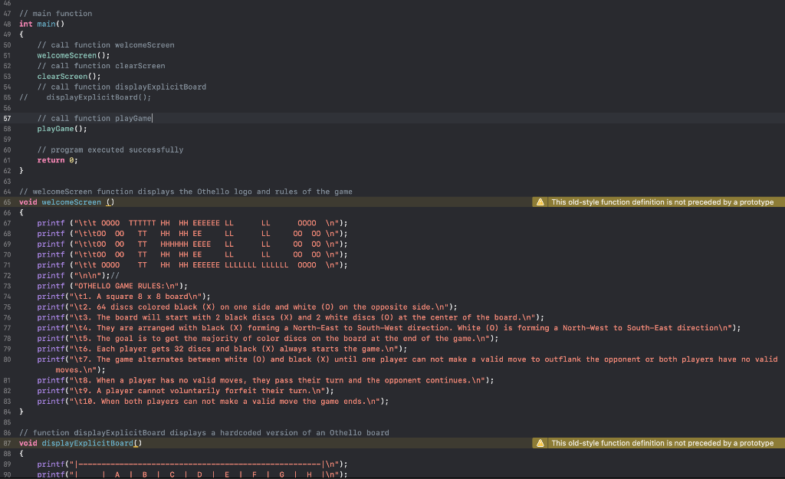Click the void keyword before welcomeScreen

pyautogui.click(x=28, y=202)
